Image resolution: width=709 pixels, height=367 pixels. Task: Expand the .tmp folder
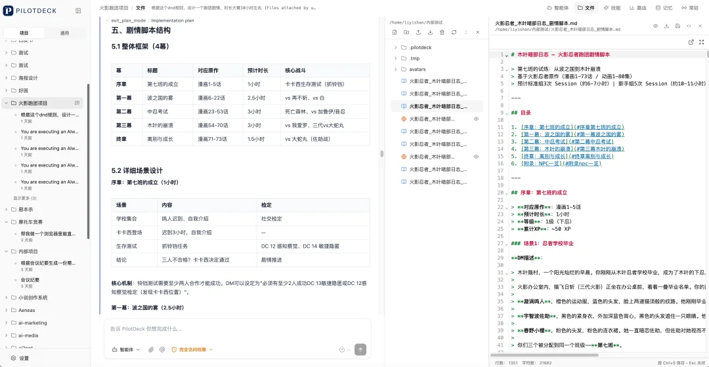pyautogui.click(x=396, y=58)
